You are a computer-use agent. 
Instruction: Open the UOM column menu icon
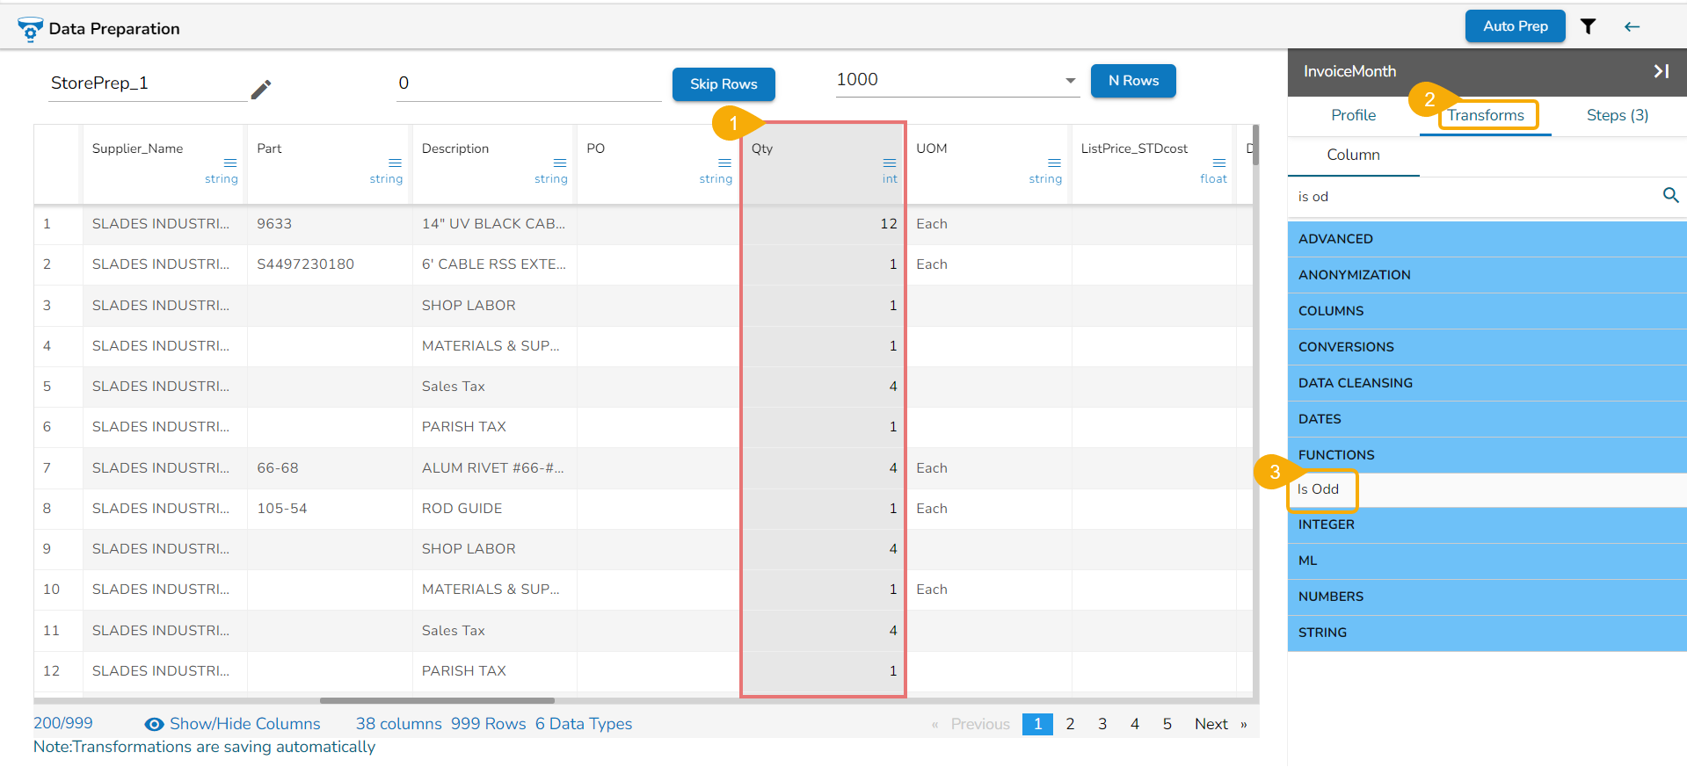coord(1054,163)
